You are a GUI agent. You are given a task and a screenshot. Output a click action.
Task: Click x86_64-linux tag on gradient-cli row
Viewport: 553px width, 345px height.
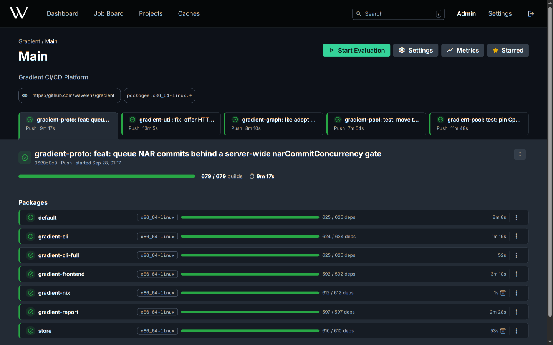[157, 237]
